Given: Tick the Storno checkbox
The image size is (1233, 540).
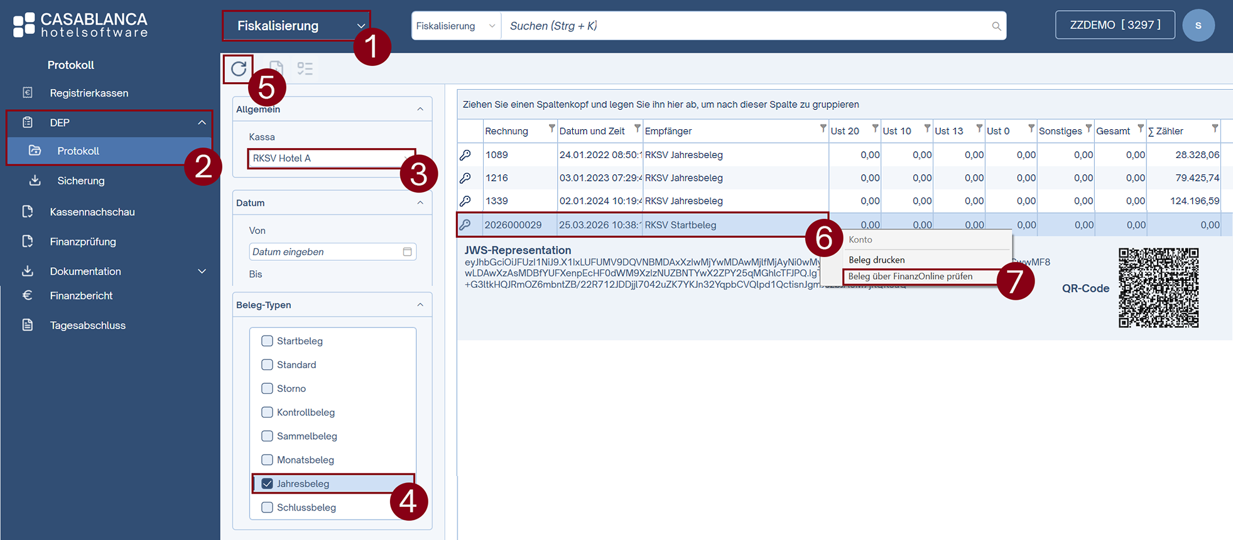Looking at the screenshot, I should 267,389.
